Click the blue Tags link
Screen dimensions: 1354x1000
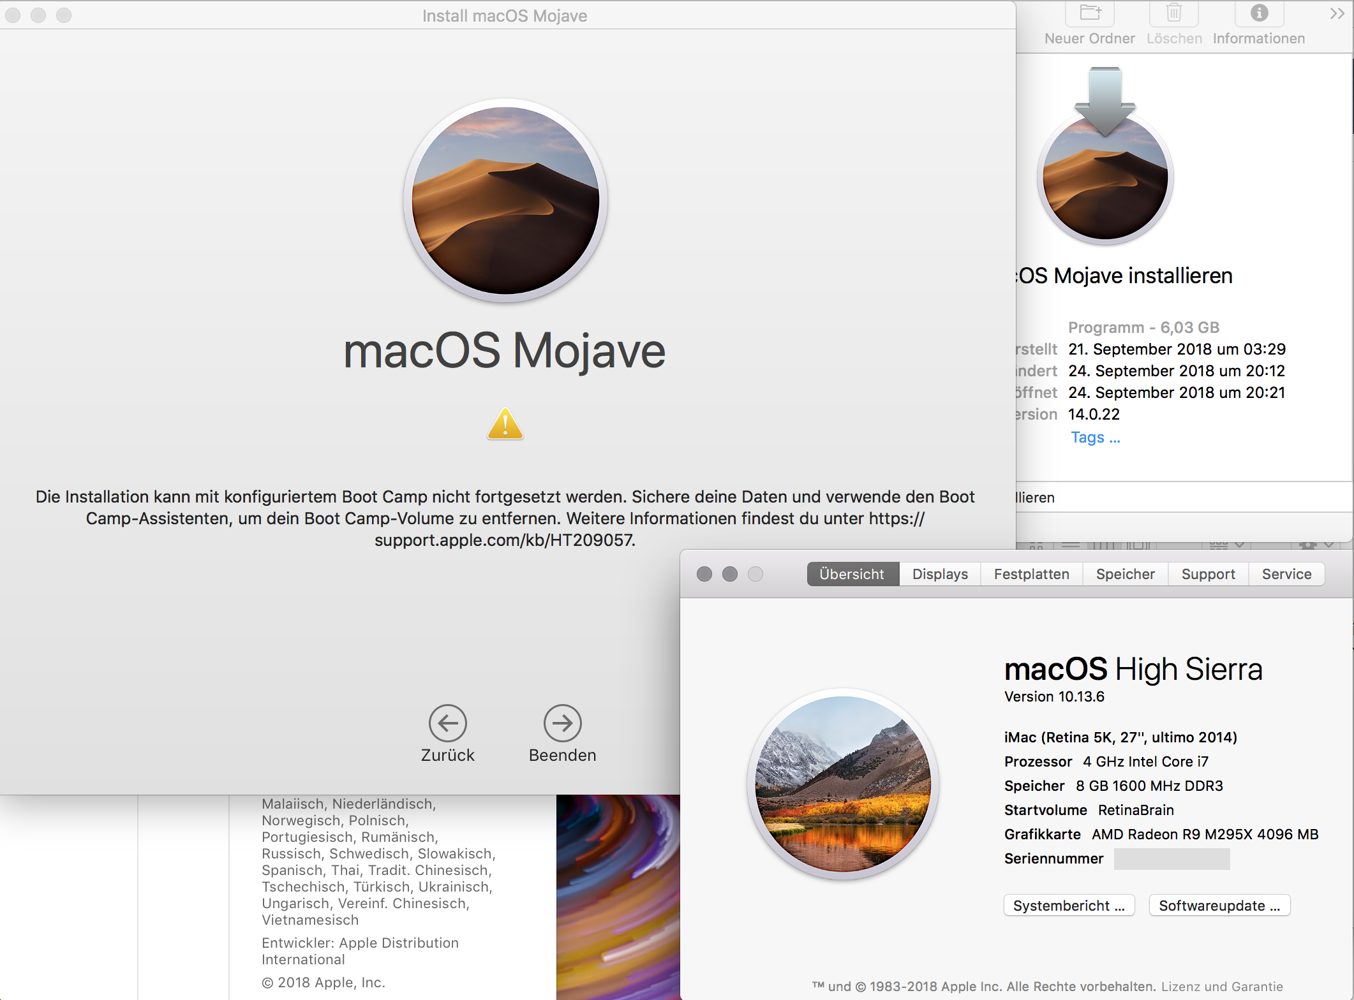coord(1095,437)
